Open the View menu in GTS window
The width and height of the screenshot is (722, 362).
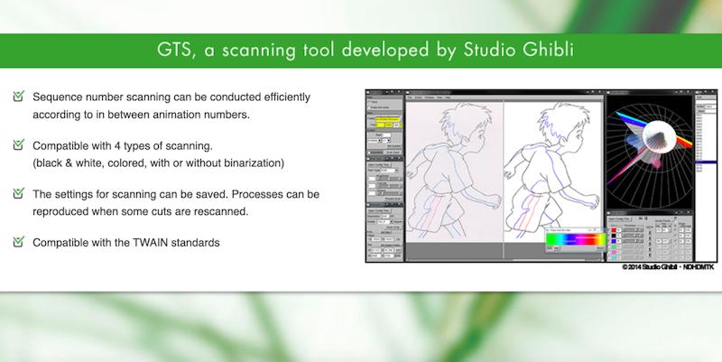tap(440, 97)
